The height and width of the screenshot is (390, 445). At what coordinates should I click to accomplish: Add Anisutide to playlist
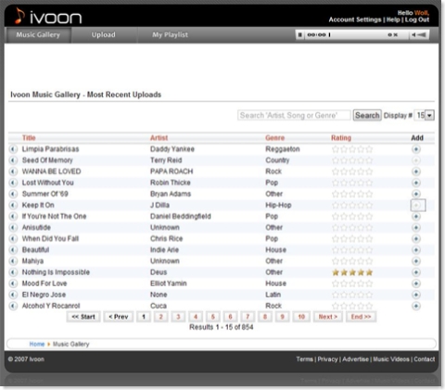(416, 228)
